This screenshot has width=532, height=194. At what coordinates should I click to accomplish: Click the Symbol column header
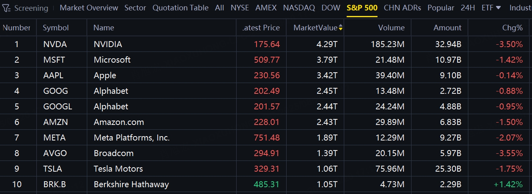(x=56, y=28)
